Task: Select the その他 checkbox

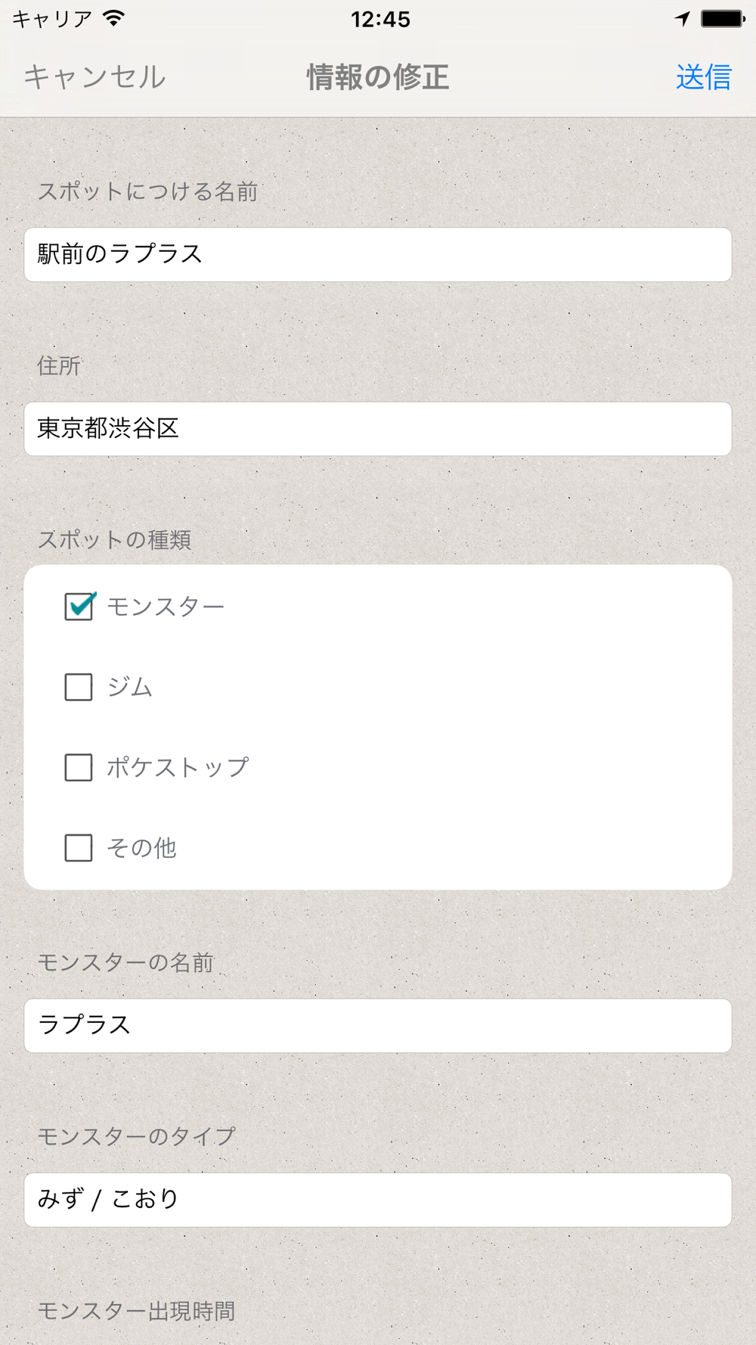Action: 77,848
